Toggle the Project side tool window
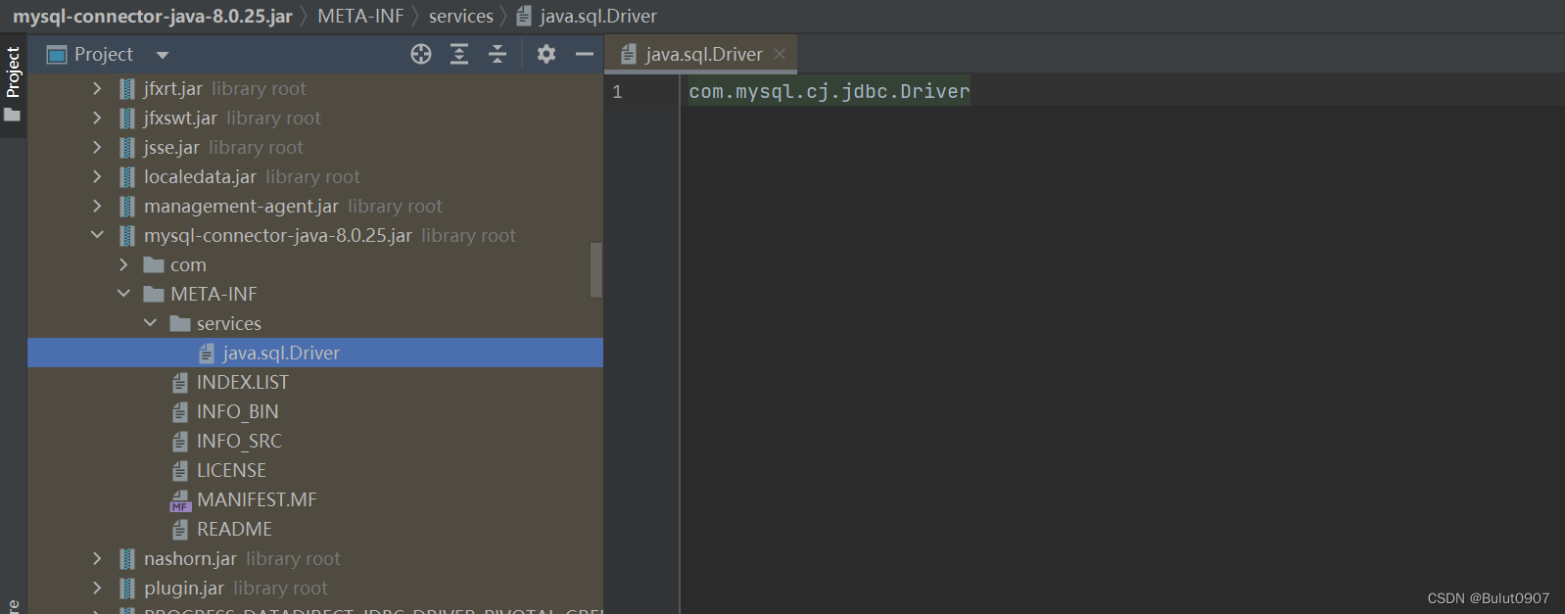The image size is (1565, 614). [x=13, y=85]
